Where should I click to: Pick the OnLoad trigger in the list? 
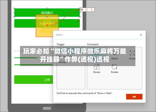62,62
